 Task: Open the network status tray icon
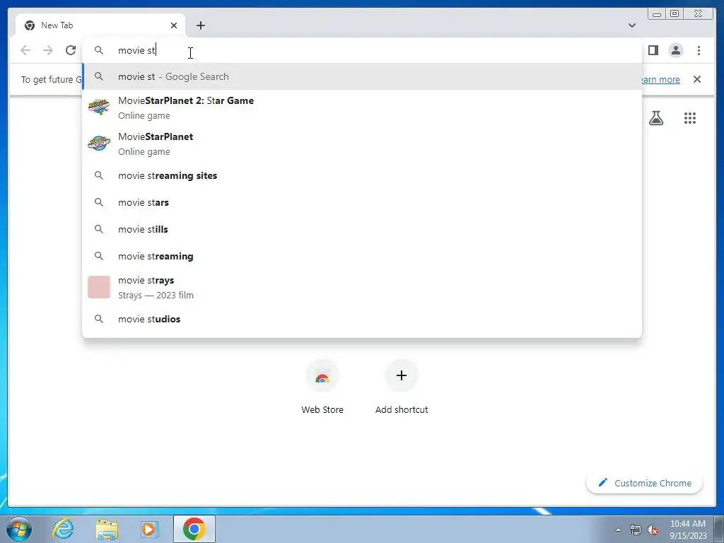coord(636,530)
